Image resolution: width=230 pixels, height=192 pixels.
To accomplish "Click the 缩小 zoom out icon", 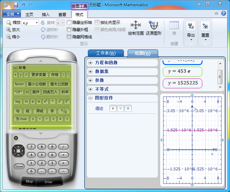I will 8,37.
